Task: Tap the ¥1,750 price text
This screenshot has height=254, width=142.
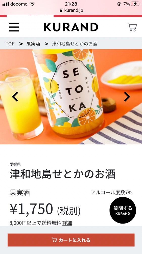Action: pos(31,209)
